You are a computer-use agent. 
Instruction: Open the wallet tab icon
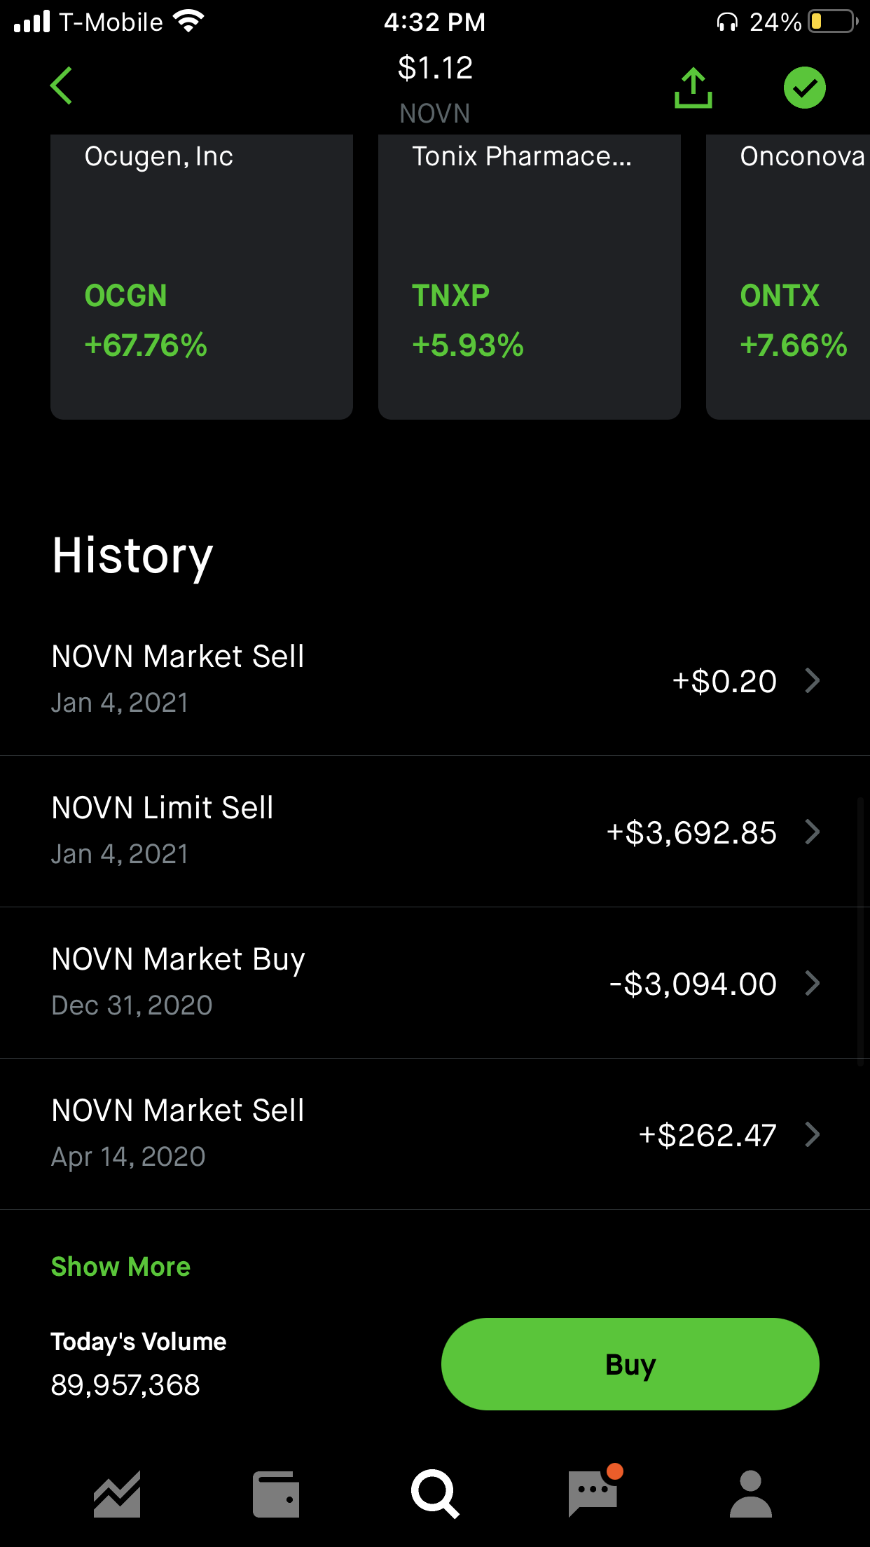coord(276,1494)
